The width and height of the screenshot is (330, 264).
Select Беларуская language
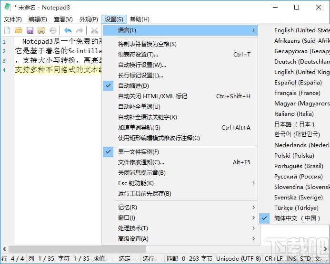point(295,51)
